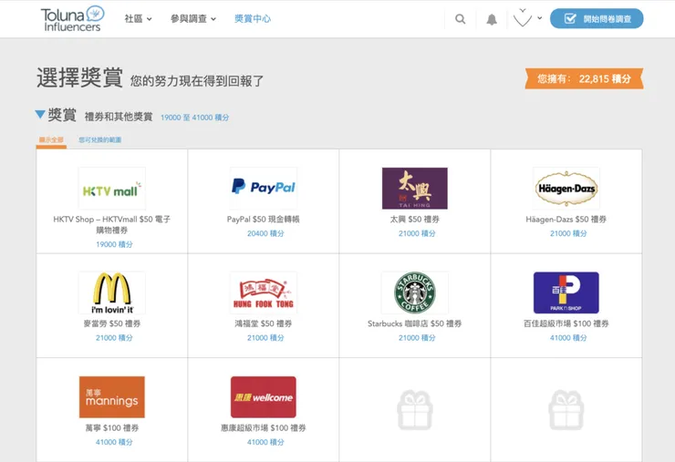Click the 19000 積分 price under HKTV

tap(114, 244)
